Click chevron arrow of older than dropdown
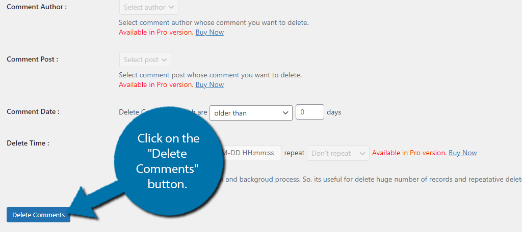 (x=285, y=113)
